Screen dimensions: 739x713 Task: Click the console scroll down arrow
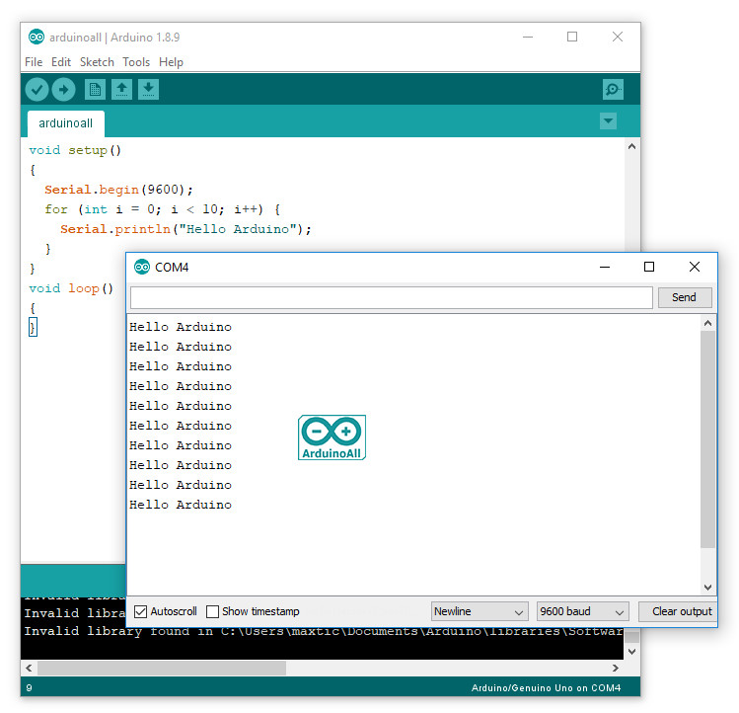[x=632, y=652]
